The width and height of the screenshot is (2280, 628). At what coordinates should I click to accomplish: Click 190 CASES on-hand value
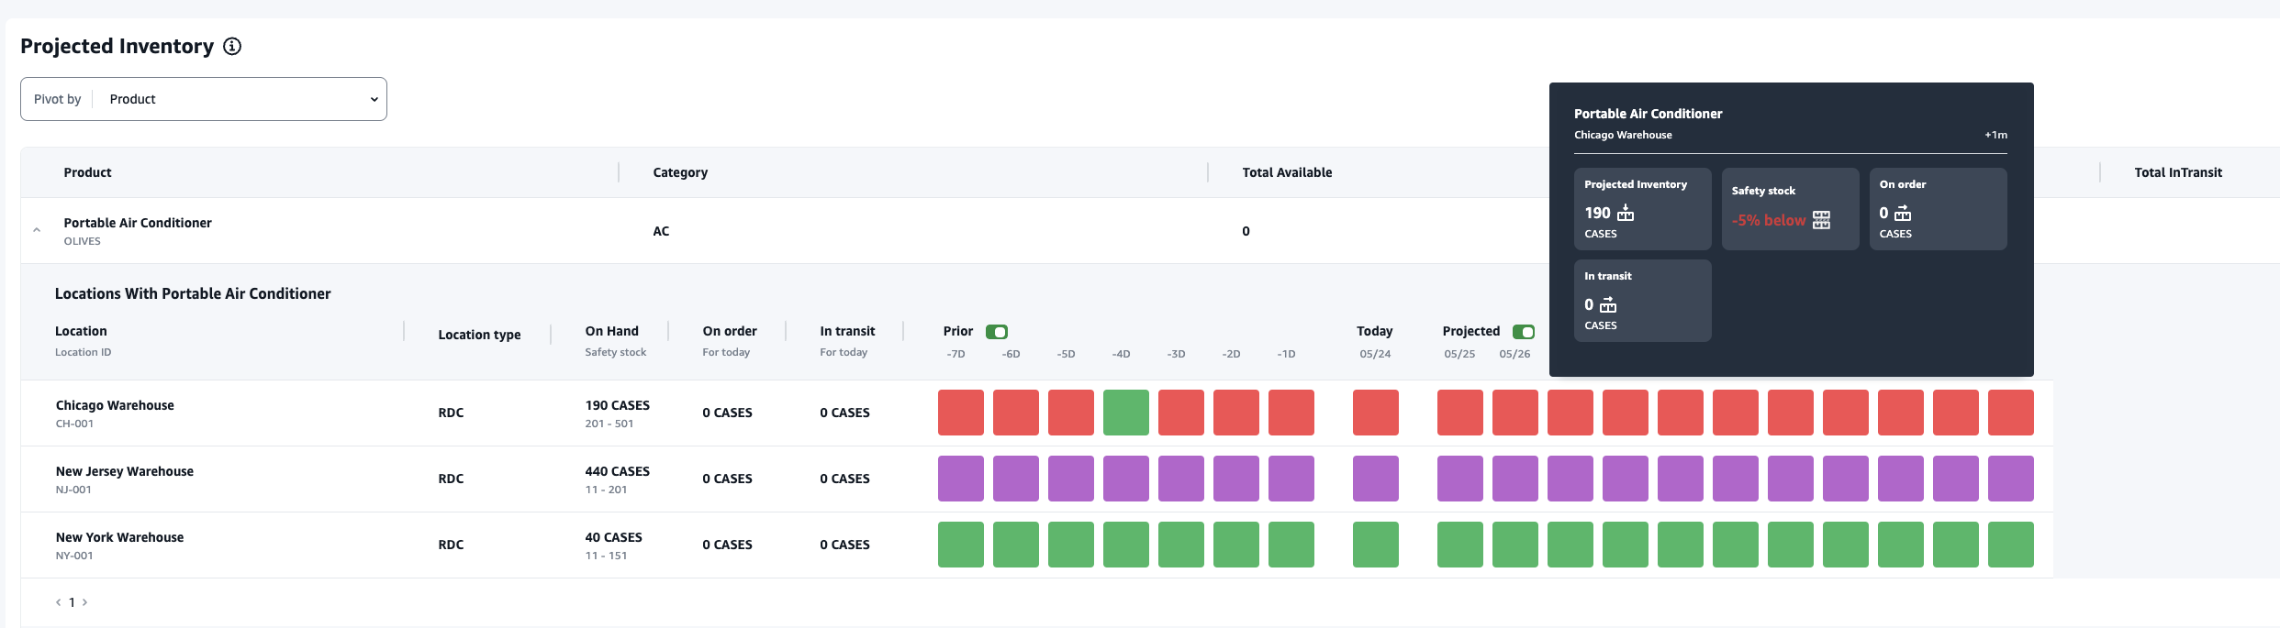click(617, 405)
